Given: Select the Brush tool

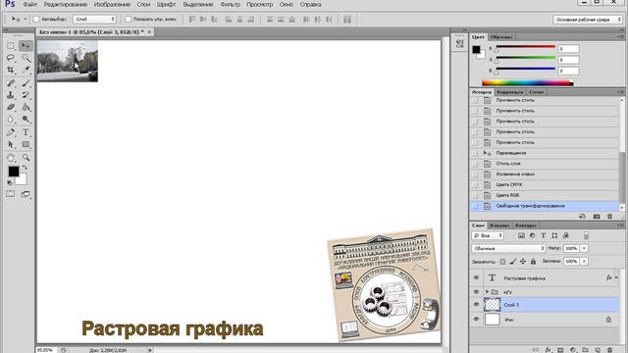Looking at the screenshot, I should click(x=26, y=83).
